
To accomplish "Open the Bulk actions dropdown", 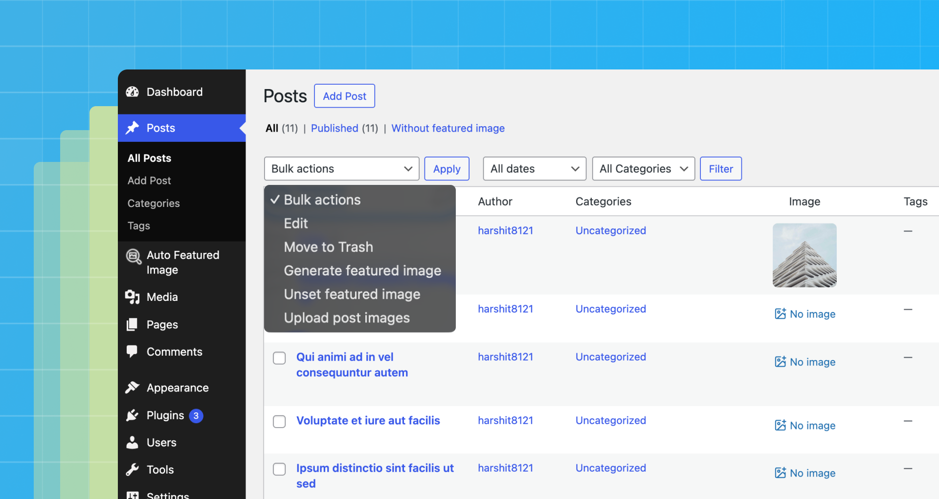I will tap(341, 168).
